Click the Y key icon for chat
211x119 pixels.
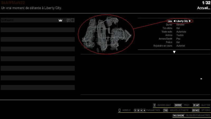(x=154, y=105)
